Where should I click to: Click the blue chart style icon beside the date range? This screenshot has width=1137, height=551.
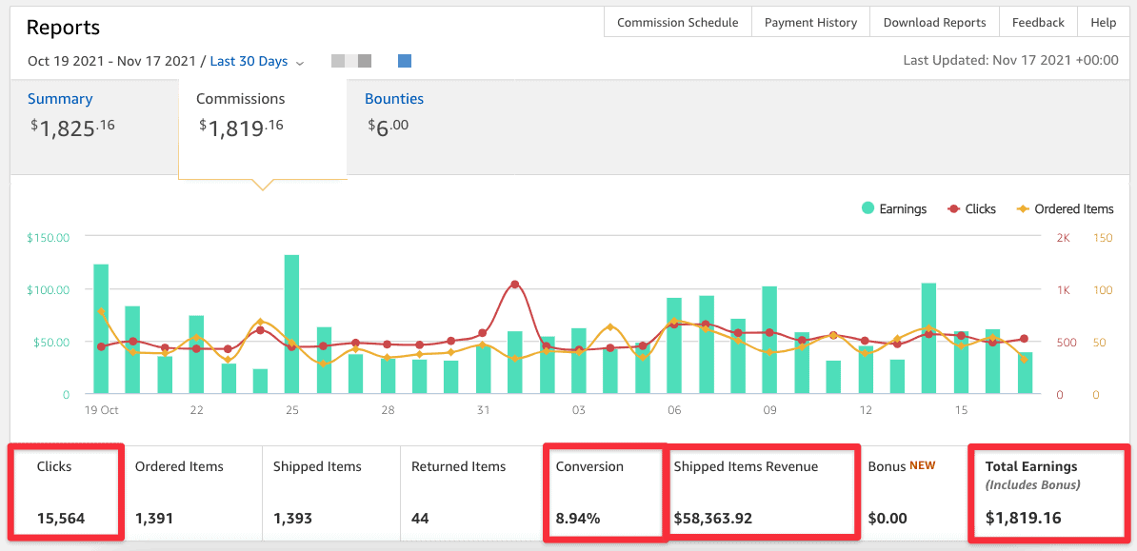coord(404,61)
